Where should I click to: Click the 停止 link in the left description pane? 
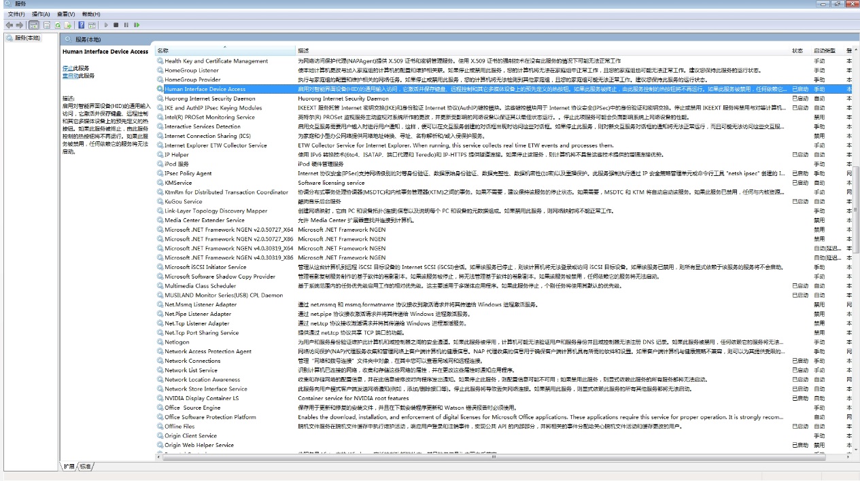[67, 68]
